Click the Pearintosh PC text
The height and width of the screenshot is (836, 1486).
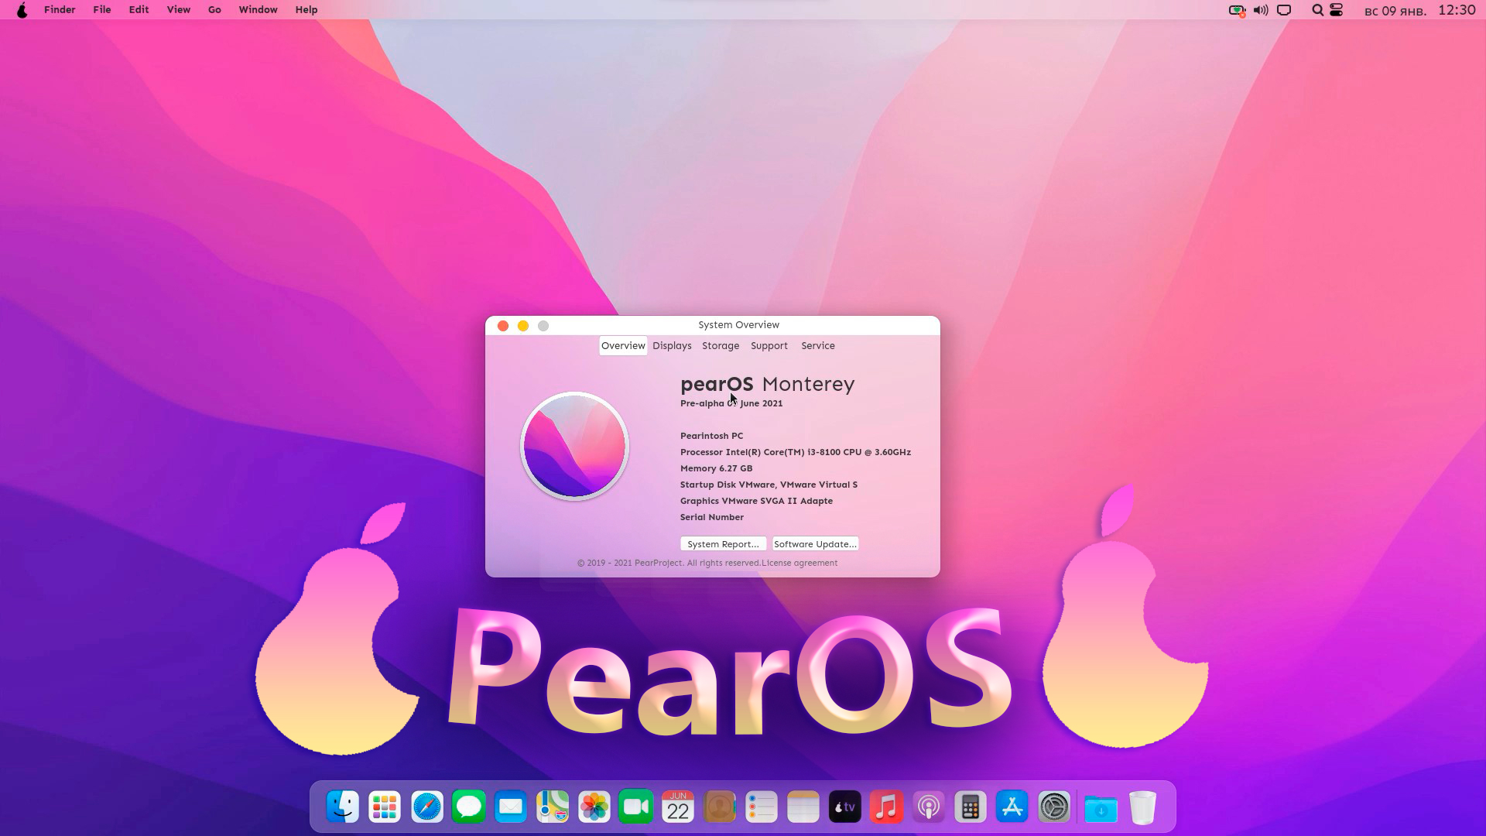click(x=711, y=436)
